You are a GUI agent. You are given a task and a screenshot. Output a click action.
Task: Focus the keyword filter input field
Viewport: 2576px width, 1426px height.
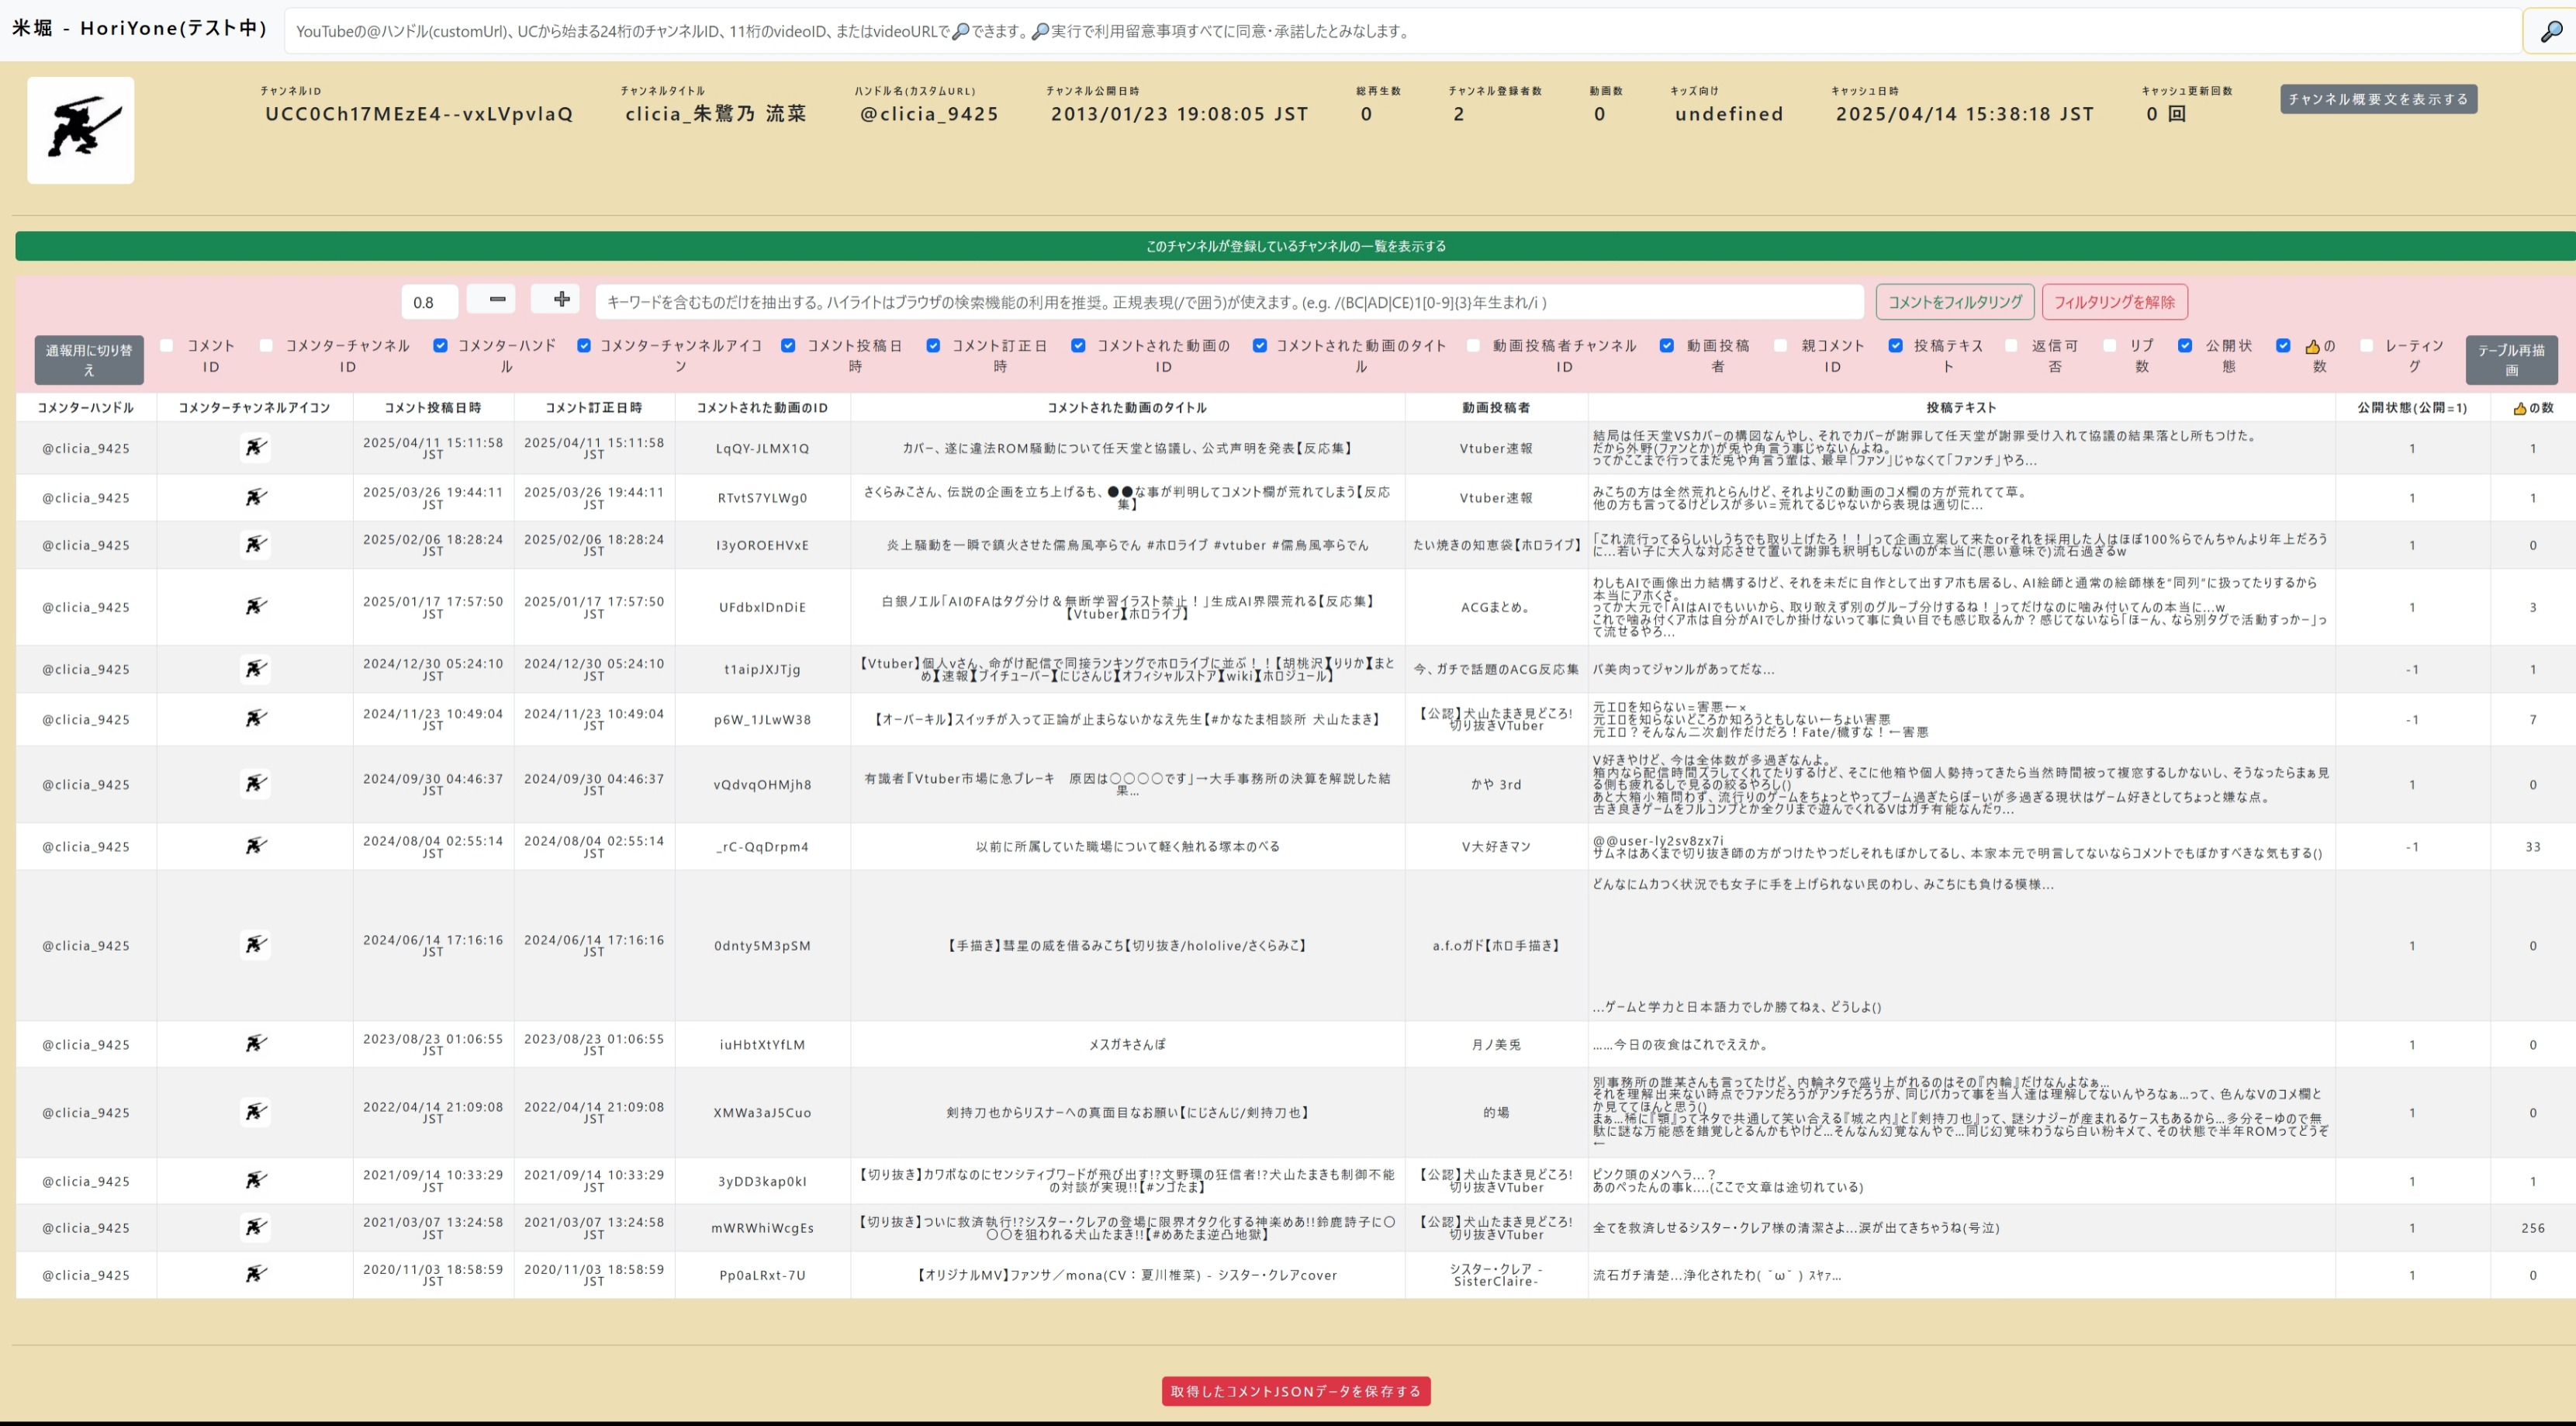pyautogui.click(x=1229, y=302)
